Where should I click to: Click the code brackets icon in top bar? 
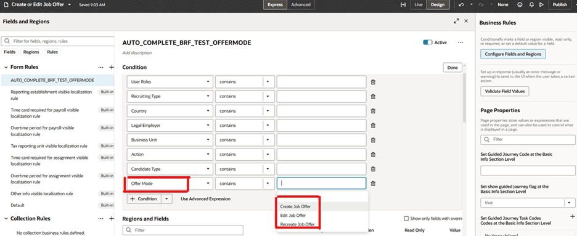pos(403,5)
